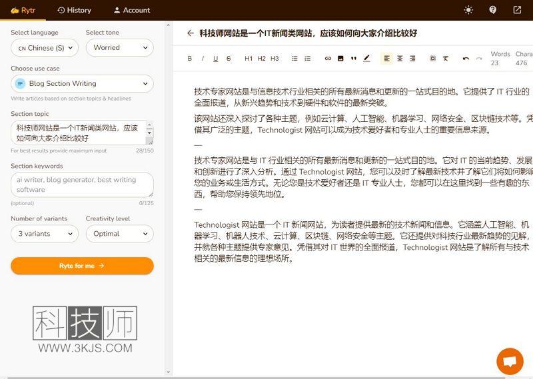Click the document title heading text

308,33
